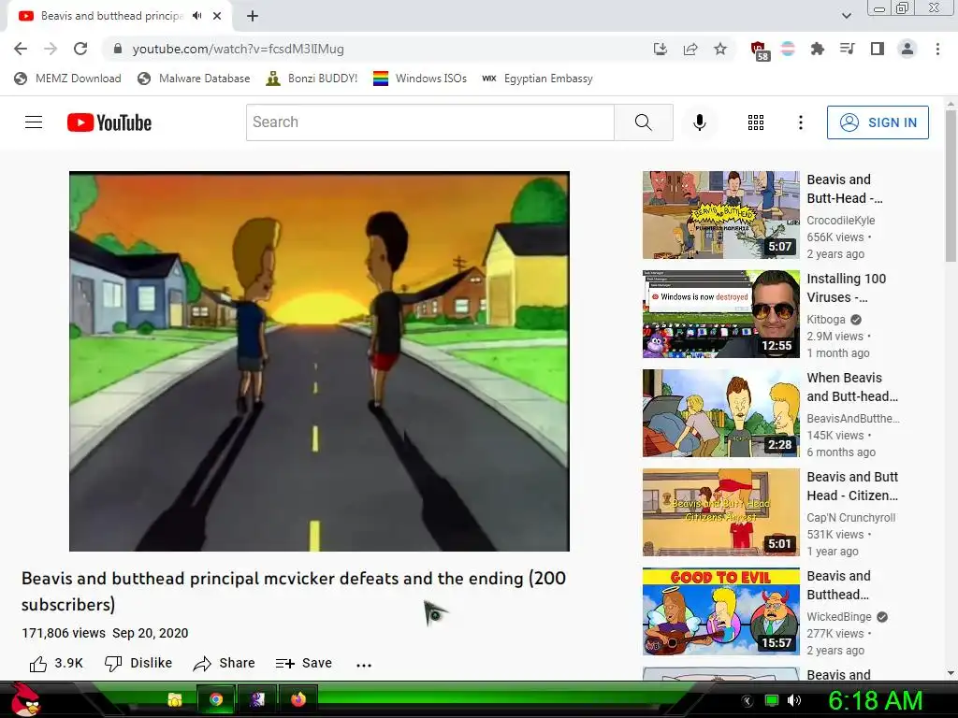Click title Beavis and Butt Head - Citizen...
The image size is (958, 718).
(852, 486)
